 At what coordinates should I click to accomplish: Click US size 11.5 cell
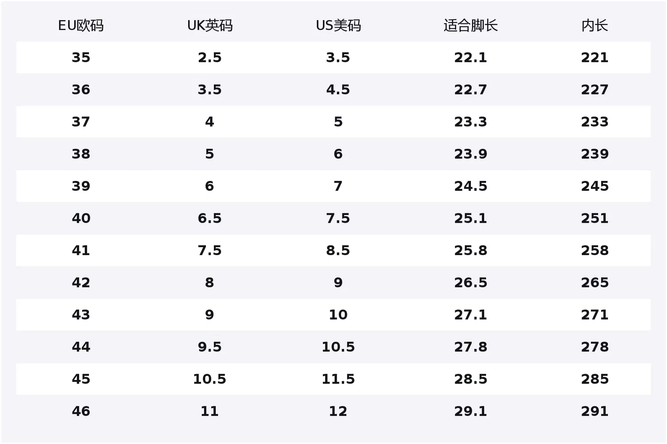338,379
